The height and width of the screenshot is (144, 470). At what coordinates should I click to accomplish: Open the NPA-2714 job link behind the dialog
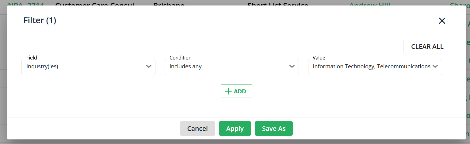26,4
